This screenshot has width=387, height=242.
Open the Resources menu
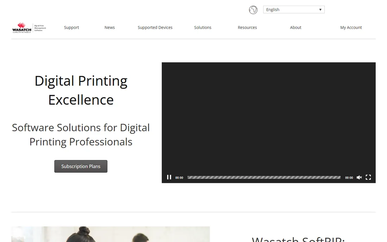(247, 27)
